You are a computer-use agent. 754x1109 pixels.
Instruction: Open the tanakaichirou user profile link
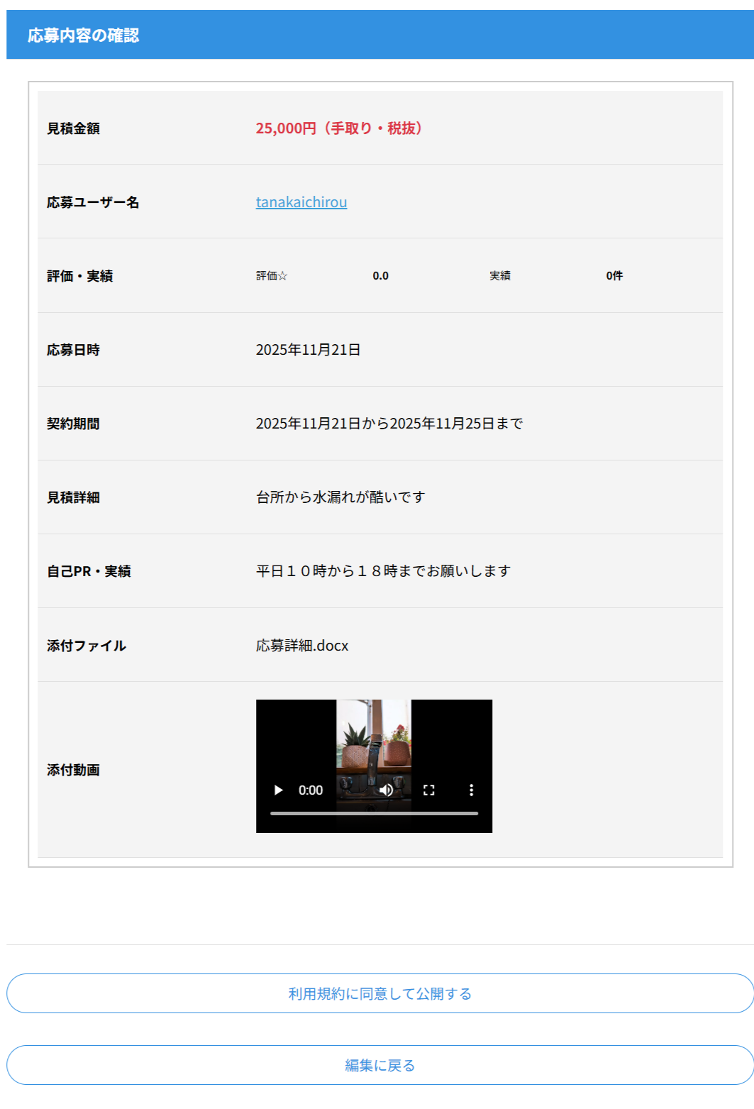[x=301, y=202]
